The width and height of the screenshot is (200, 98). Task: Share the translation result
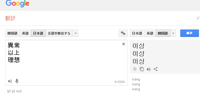pos(156,69)
